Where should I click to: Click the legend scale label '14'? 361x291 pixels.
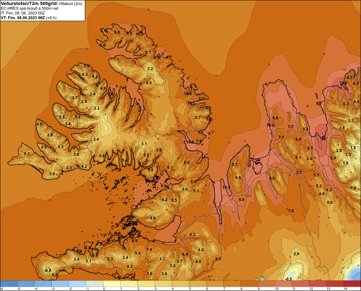tap(345, 289)
